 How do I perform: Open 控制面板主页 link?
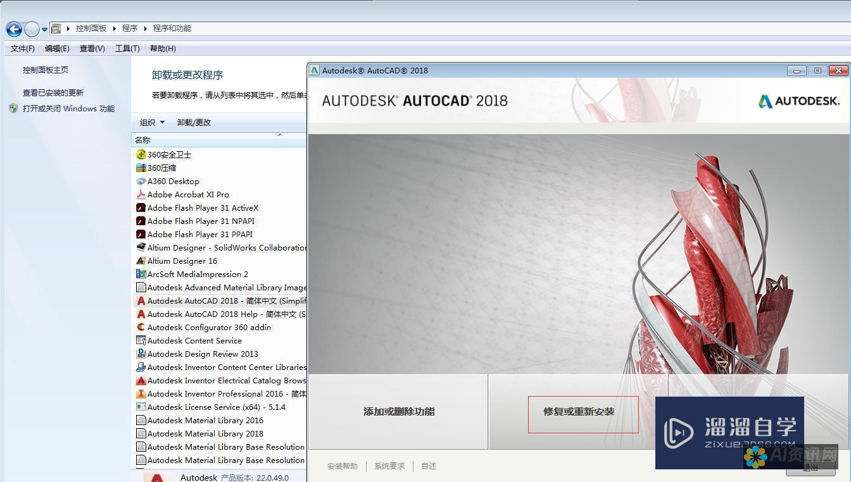[46, 70]
